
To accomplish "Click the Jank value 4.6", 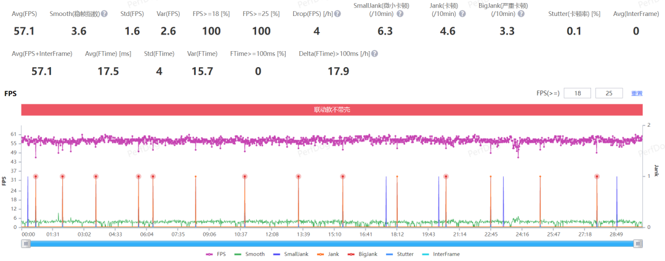I will 448,31.
